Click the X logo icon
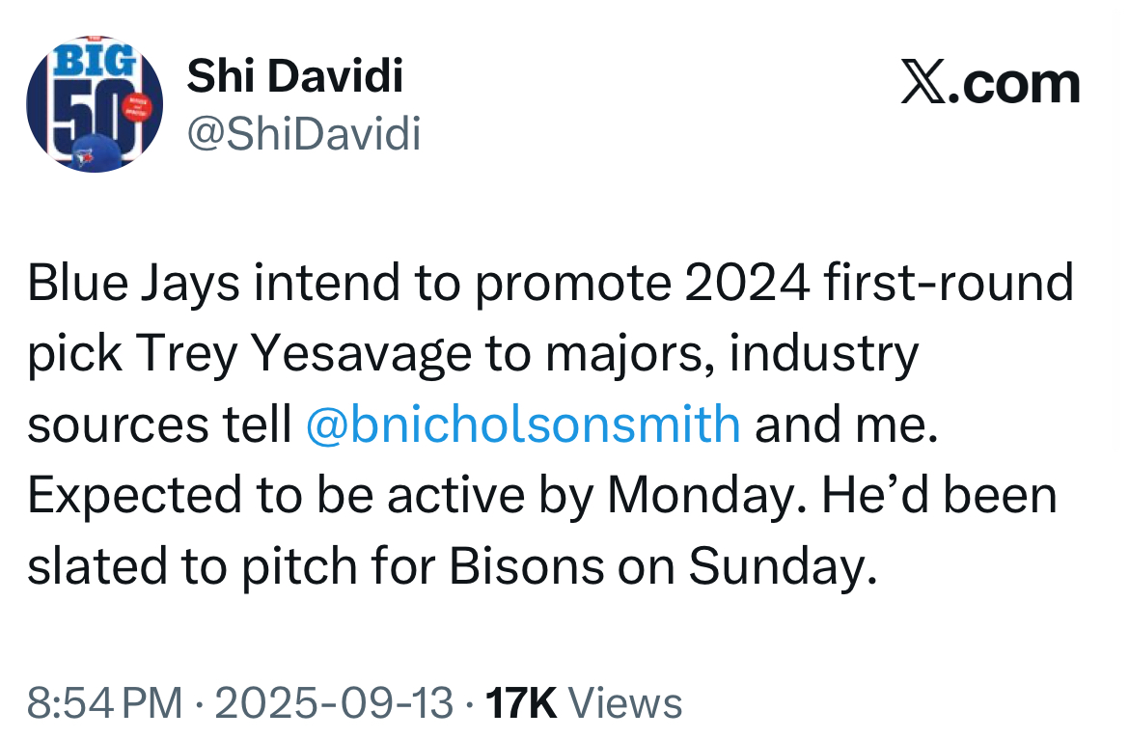 [x=923, y=84]
